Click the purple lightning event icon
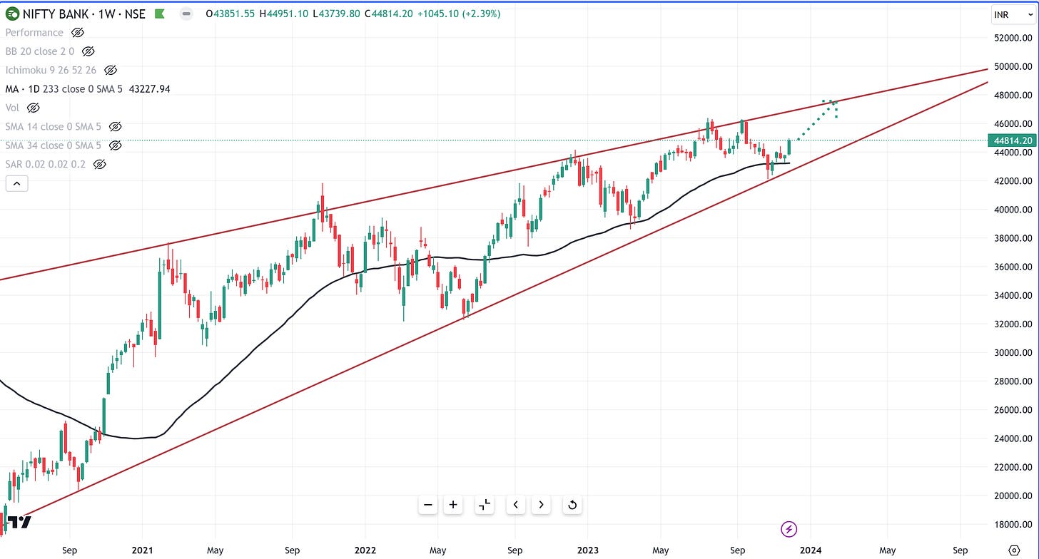The image size is (1039, 559). click(789, 529)
